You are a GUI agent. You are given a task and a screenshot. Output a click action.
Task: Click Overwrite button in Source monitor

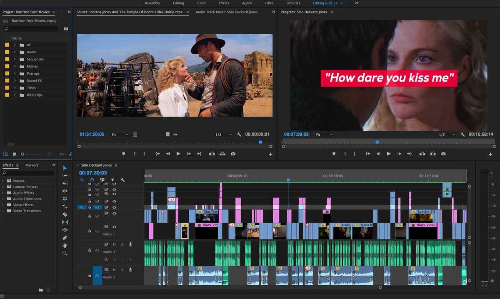pos(222,154)
